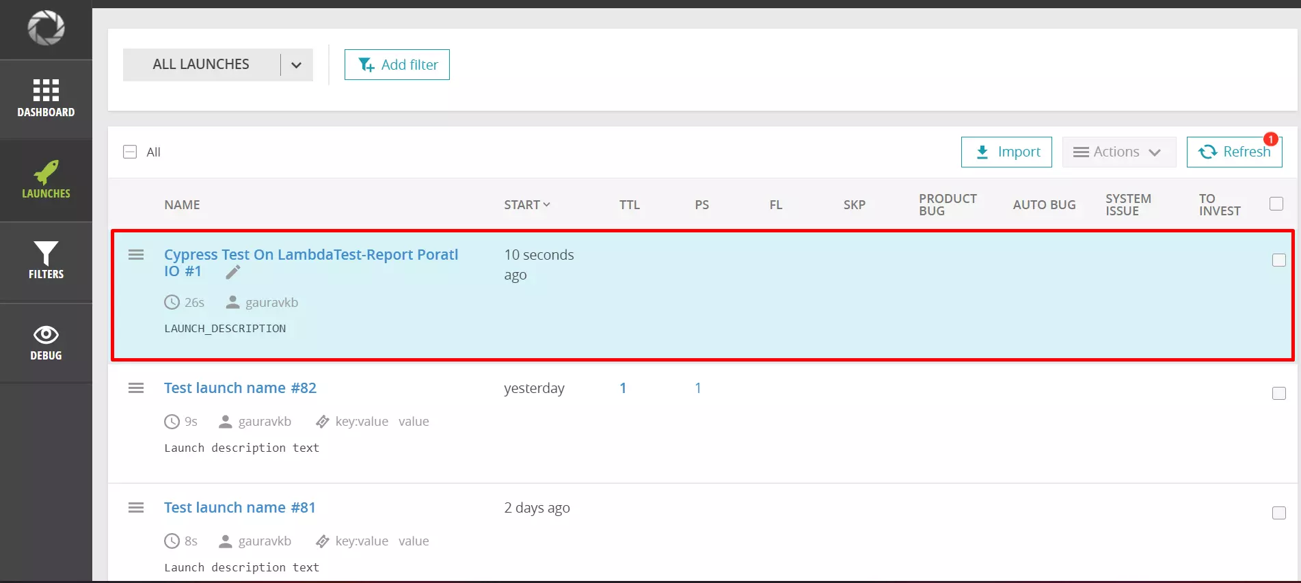This screenshot has width=1301, height=583.
Task: Click the Add filter button
Action: tap(397, 65)
